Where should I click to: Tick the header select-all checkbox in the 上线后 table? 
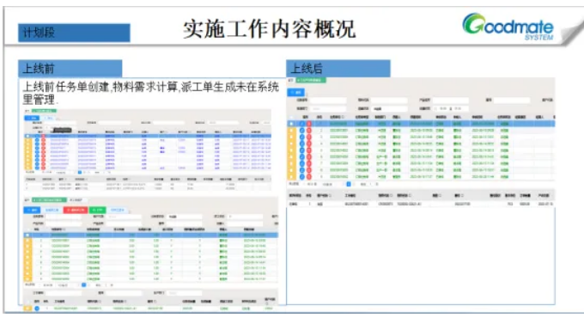tap(291, 117)
